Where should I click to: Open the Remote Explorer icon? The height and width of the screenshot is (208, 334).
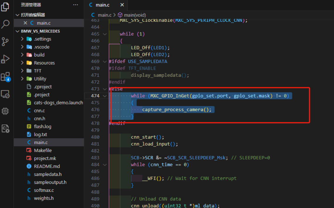[5, 94]
